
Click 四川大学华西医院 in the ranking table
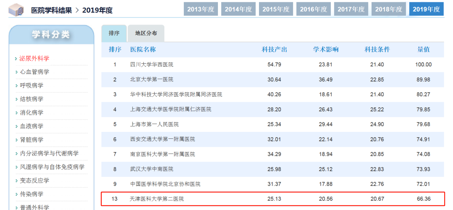click(x=152, y=65)
